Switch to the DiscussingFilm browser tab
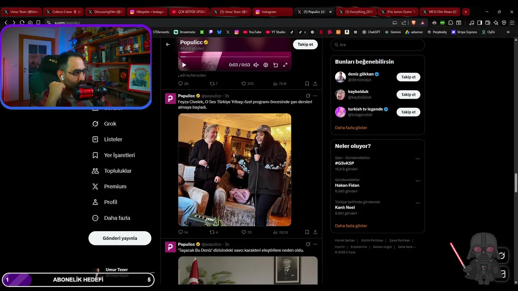The image size is (518, 291). pos(105,12)
